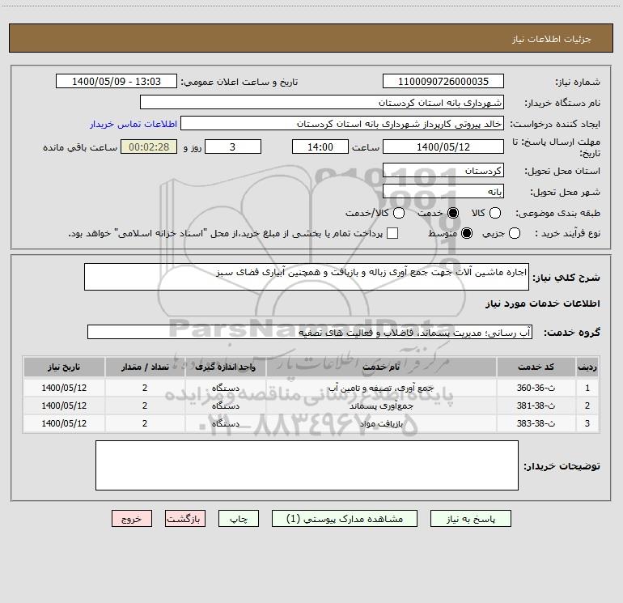Click the تاریخ نیاز column header
This screenshot has width=623, height=603.
tap(64, 367)
